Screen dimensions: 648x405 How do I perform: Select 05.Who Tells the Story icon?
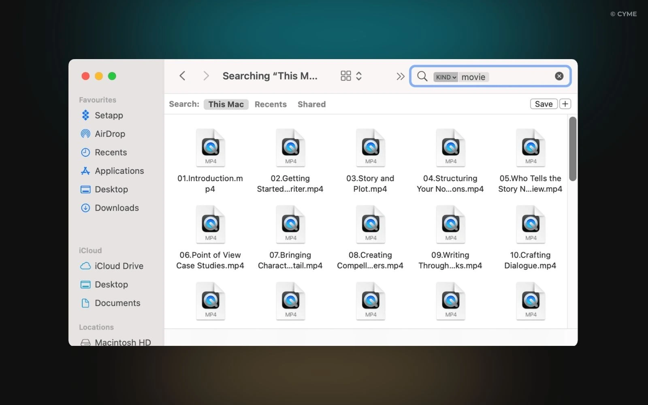tap(531, 148)
